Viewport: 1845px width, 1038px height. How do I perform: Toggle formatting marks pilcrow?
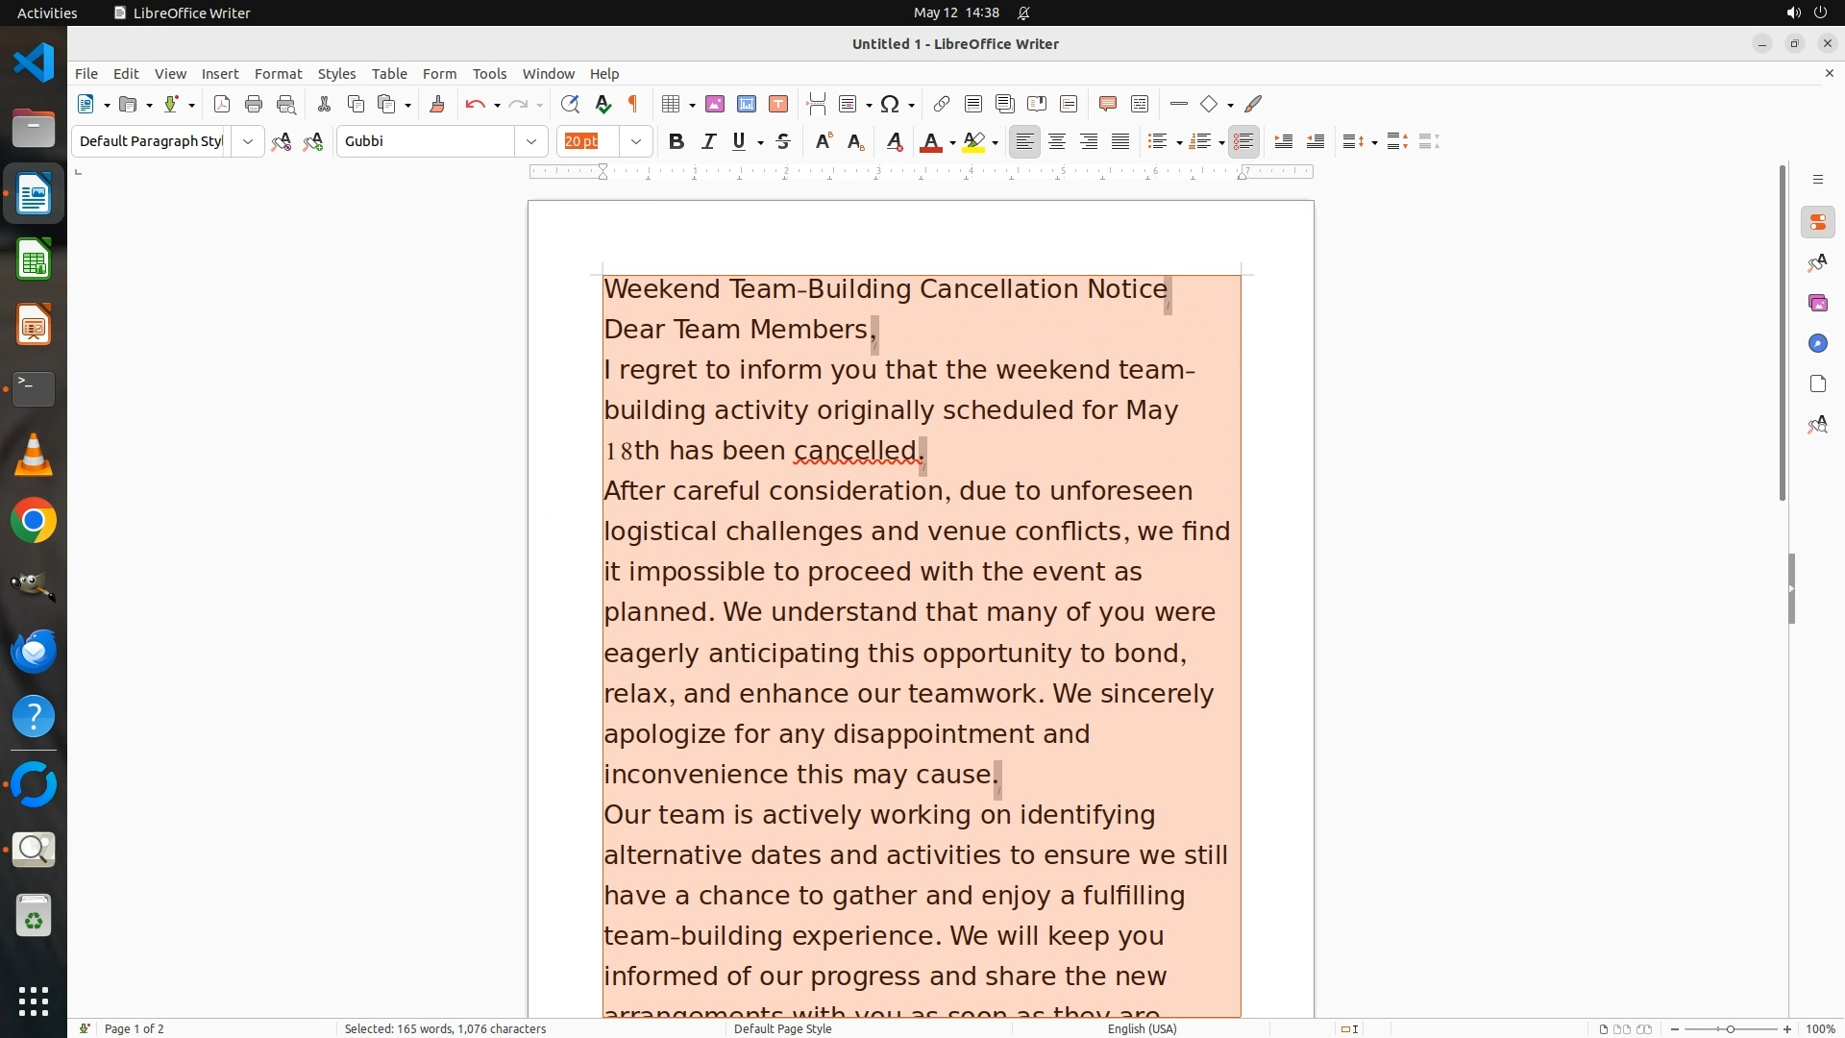pos(633,104)
